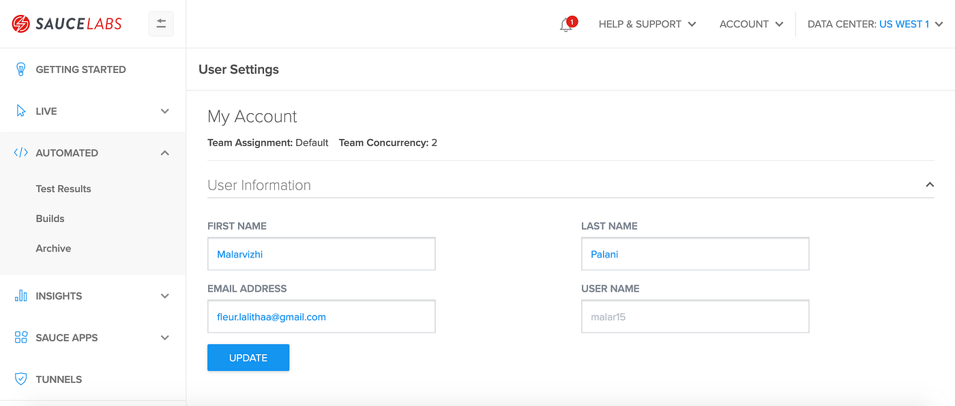Navigate to Builds in the sidebar
The height and width of the screenshot is (406, 955).
coord(50,218)
